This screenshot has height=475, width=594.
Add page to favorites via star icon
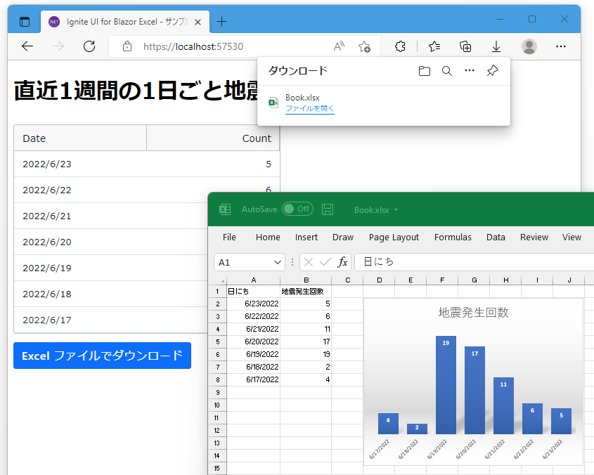tap(365, 46)
